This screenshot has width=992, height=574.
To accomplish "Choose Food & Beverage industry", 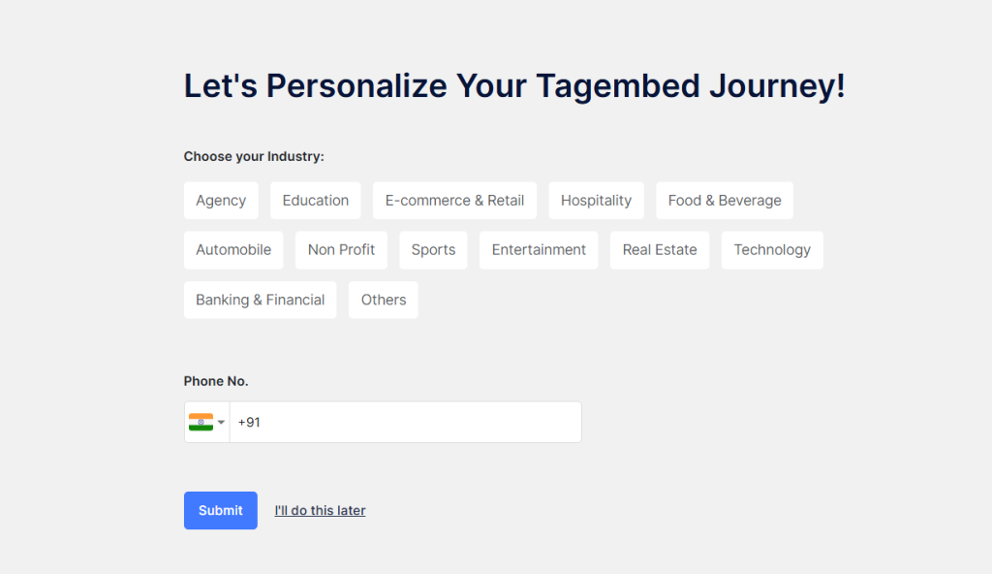I will (x=724, y=201).
